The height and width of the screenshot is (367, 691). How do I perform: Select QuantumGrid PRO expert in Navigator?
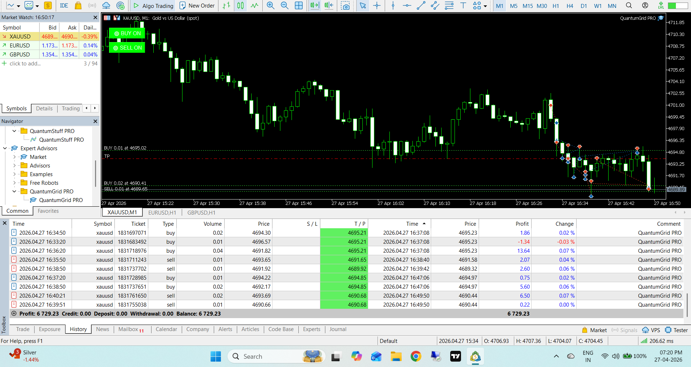pos(57,200)
